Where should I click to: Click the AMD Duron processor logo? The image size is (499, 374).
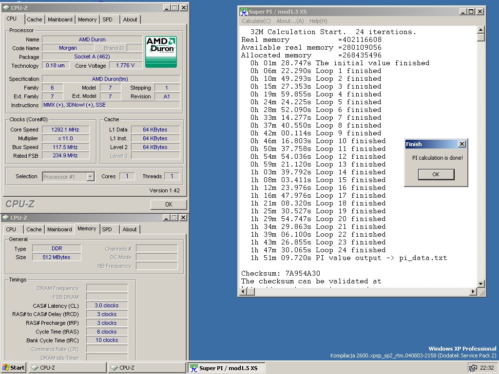[161, 52]
